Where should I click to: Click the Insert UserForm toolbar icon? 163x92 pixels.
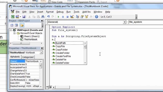17,17
